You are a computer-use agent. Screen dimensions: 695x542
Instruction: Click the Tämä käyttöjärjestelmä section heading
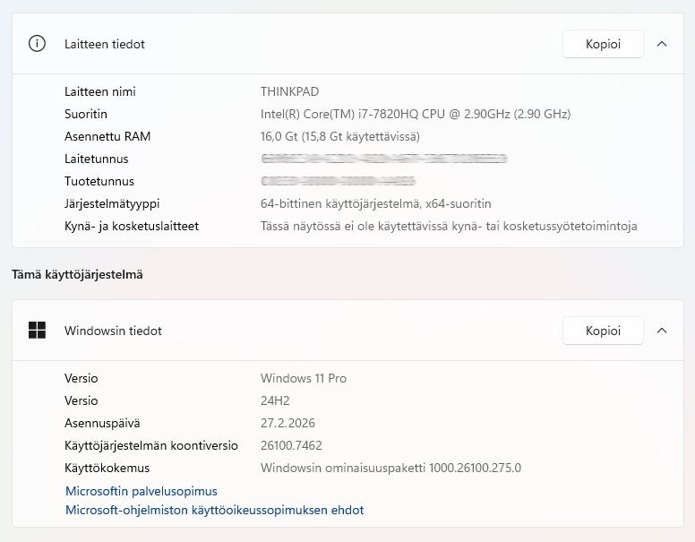click(x=77, y=275)
